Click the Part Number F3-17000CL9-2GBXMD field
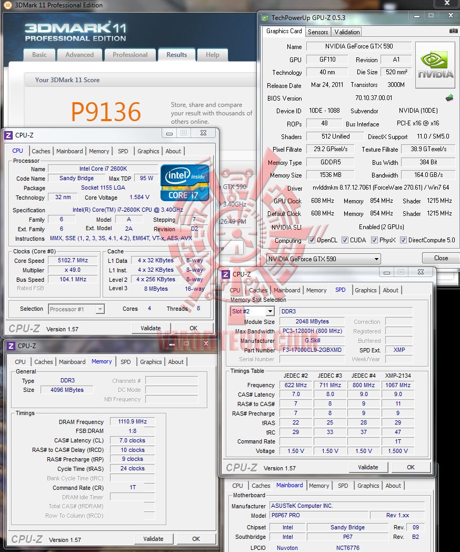 click(312, 350)
